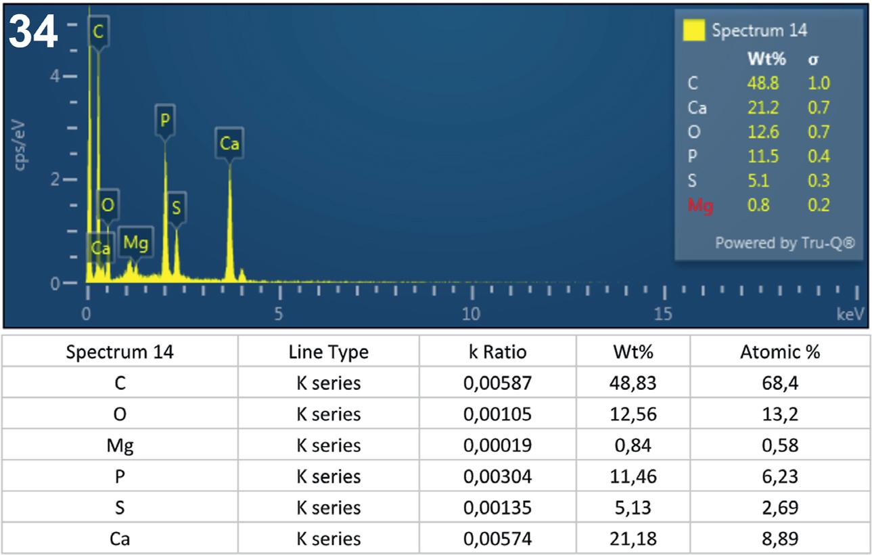Image resolution: width=872 pixels, height=555 pixels.
Task: Click the σ column header in the legend
Action: 813,60
